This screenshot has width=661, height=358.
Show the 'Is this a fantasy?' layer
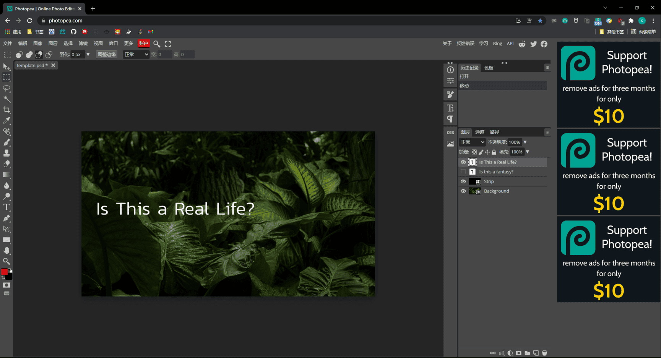tap(463, 172)
